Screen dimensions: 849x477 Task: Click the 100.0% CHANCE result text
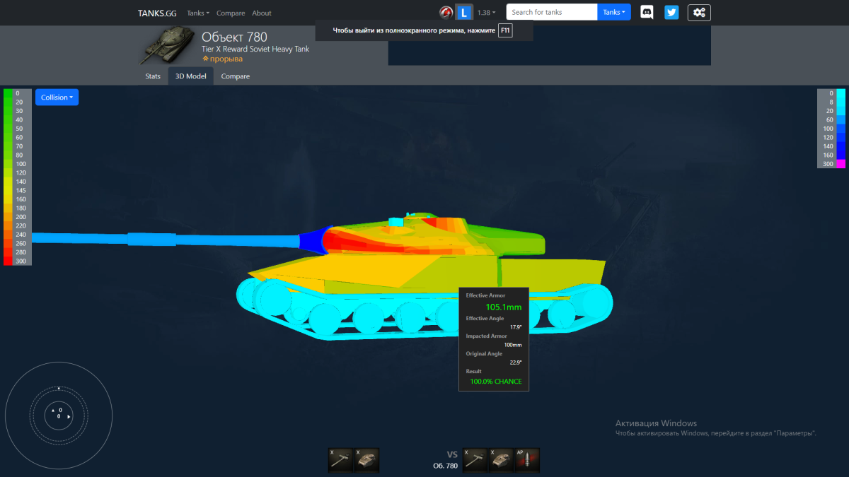tap(496, 382)
